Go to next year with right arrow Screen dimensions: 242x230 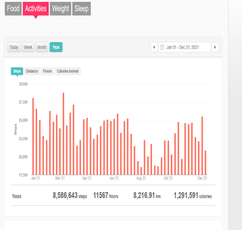tap(215, 47)
